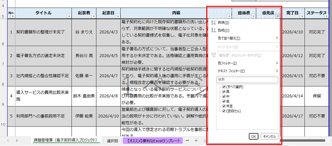The image size is (332, 146).
Task: Toggle (すべて選択) checkbox
Action: [224, 87]
